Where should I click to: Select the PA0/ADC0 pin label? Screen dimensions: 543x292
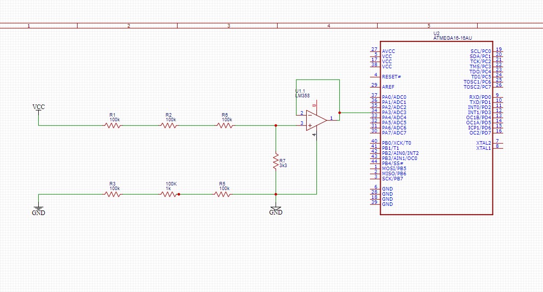click(x=394, y=97)
